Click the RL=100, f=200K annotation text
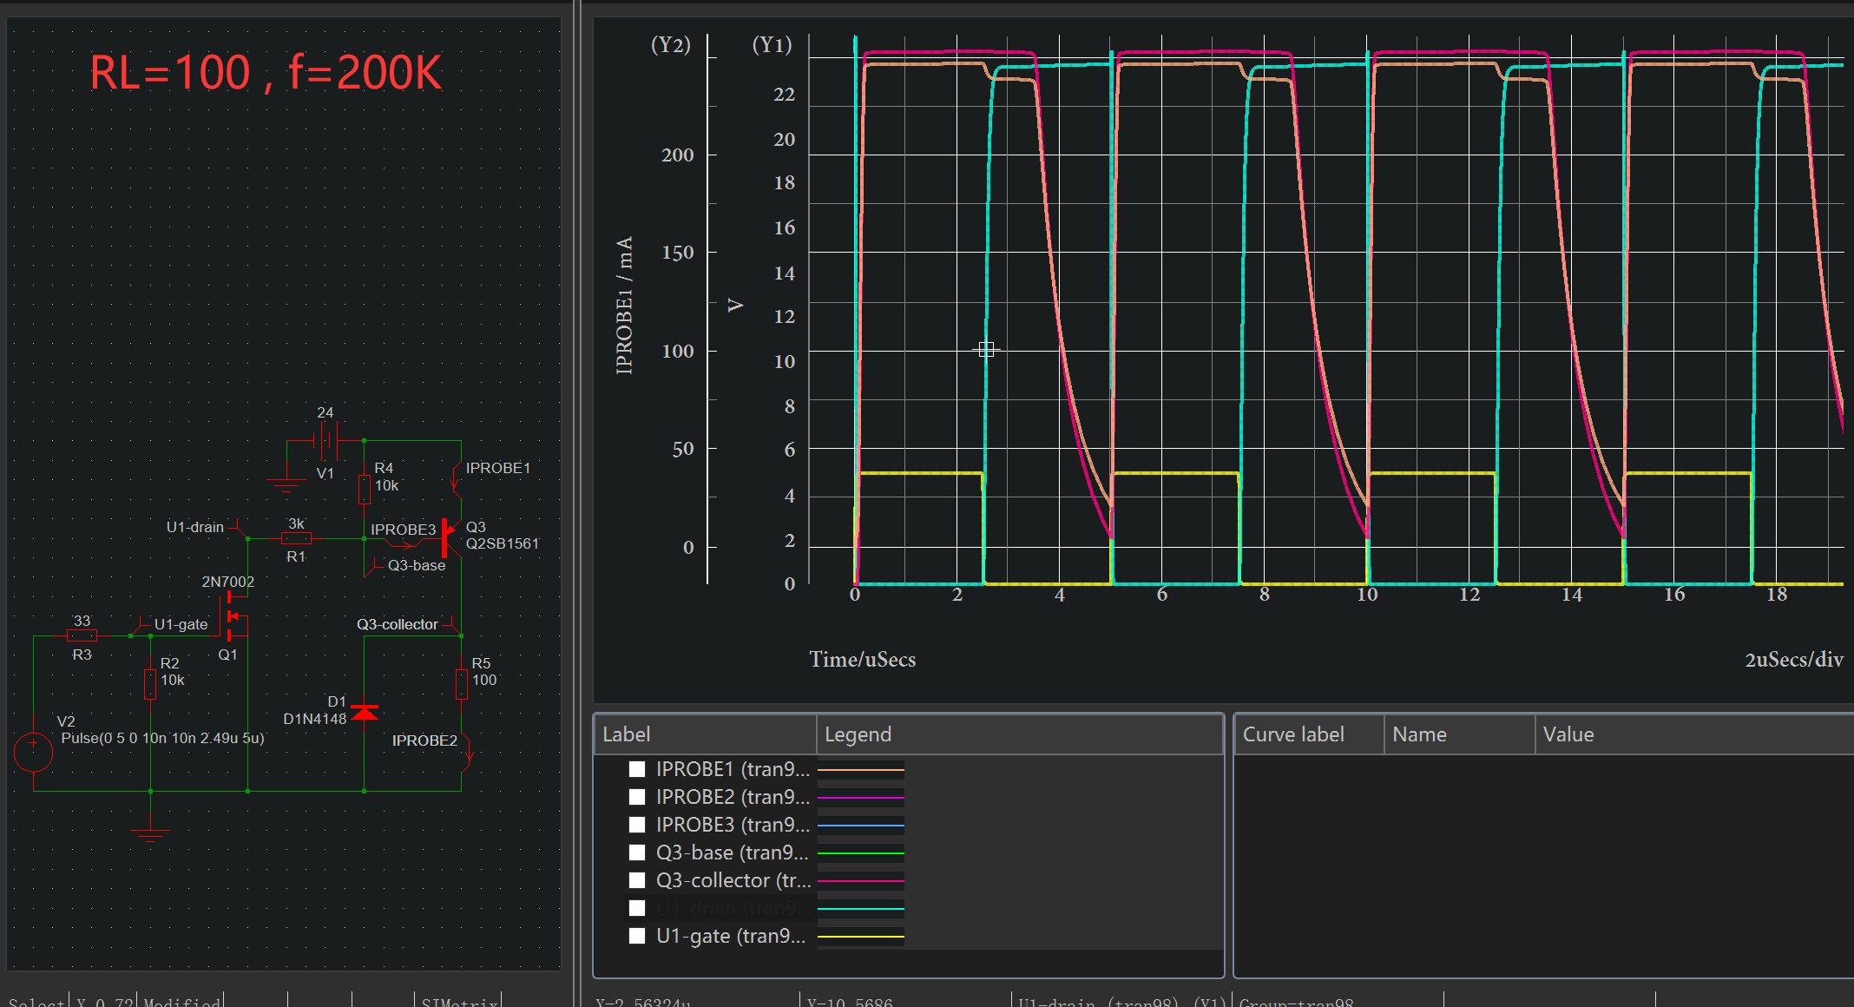Screen dimensions: 1854x1007 (x=266, y=73)
